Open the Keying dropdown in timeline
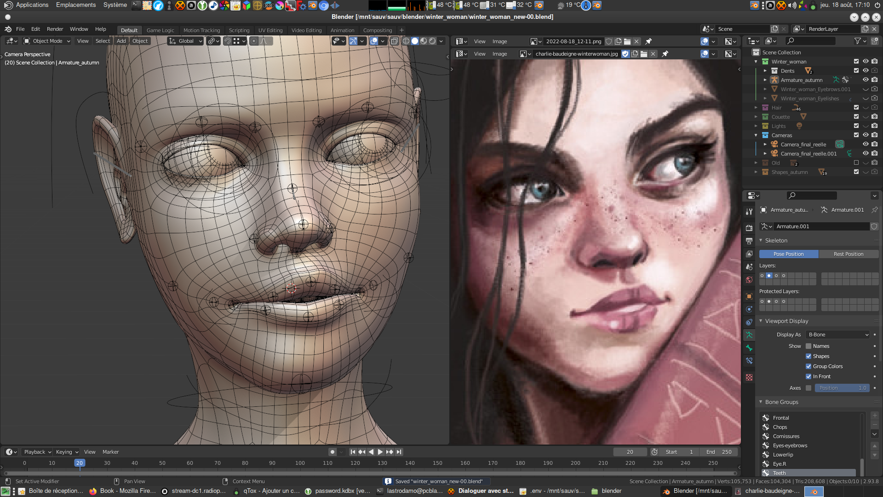Viewport: 883px width, 497px height. (x=67, y=452)
